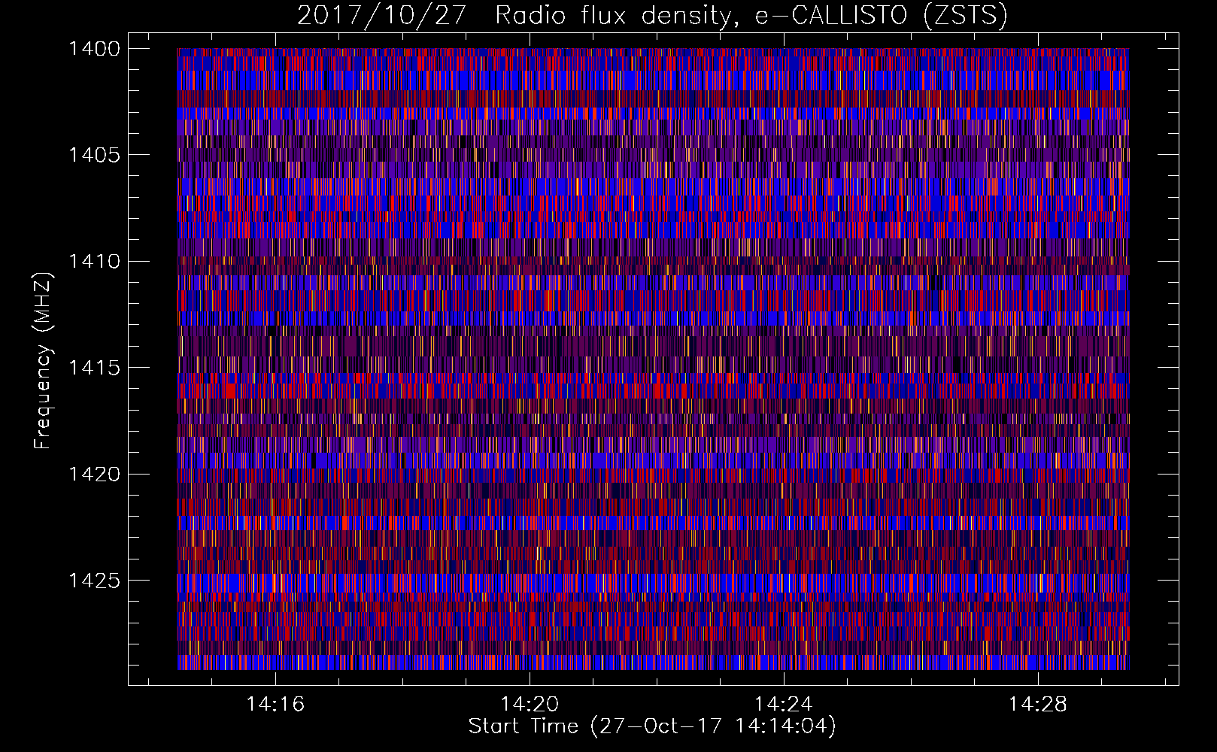Click the 14:20 time tick label
This screenshot has width=1217, height=752.
[x=530, y=705]
